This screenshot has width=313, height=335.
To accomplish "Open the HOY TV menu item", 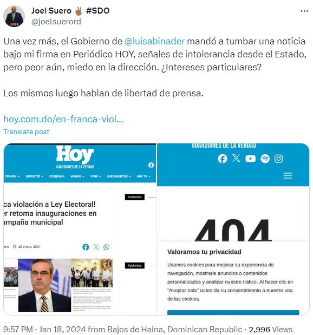I will point(144,176).
